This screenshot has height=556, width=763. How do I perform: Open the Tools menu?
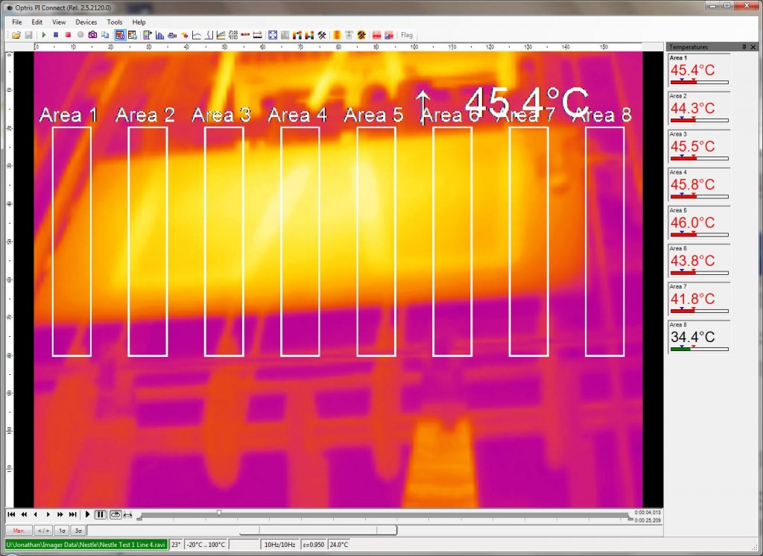point(114,22)
